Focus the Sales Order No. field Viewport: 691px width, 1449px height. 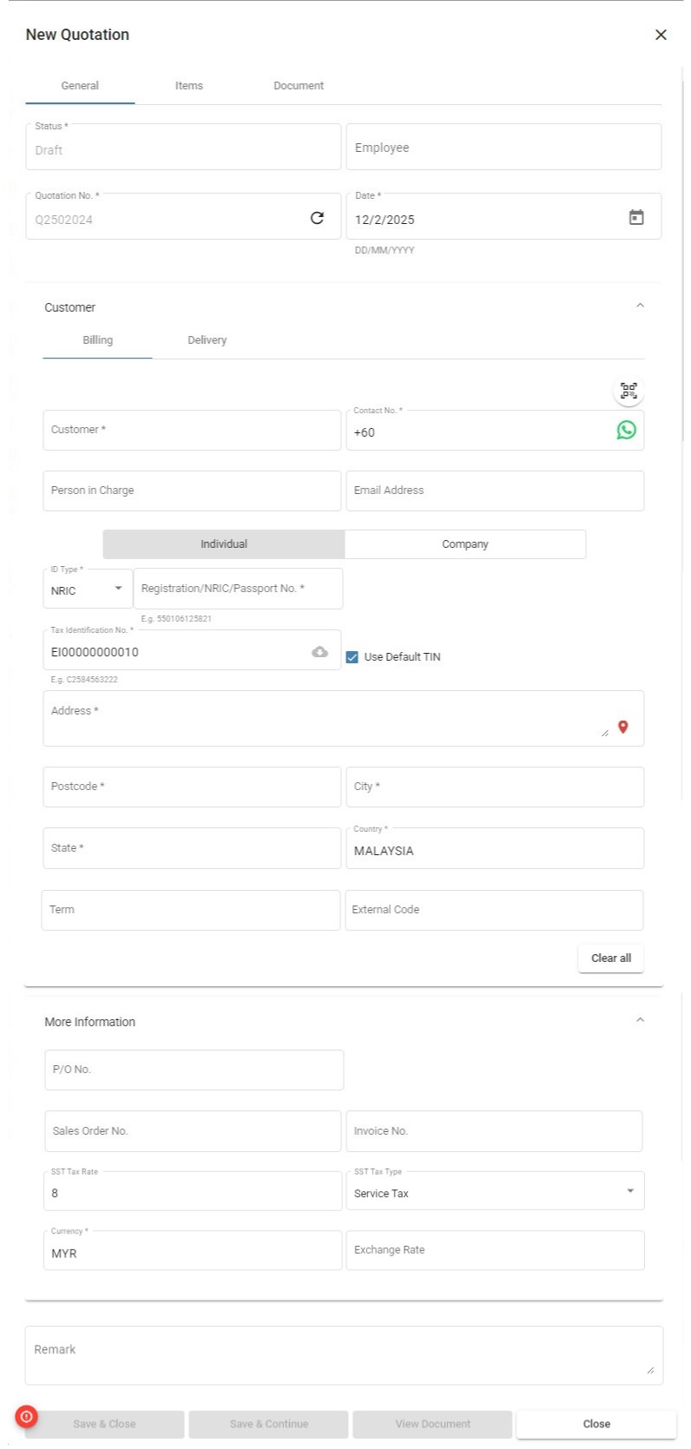click(193, 1131)
